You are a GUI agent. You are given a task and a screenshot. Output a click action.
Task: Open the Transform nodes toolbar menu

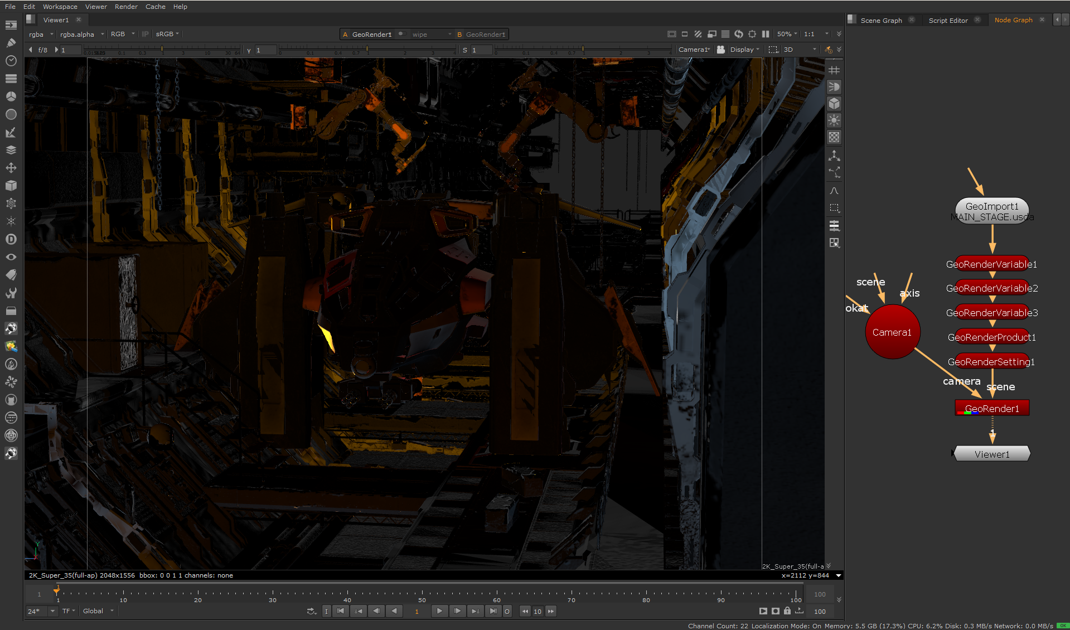[x=11, y=168]
